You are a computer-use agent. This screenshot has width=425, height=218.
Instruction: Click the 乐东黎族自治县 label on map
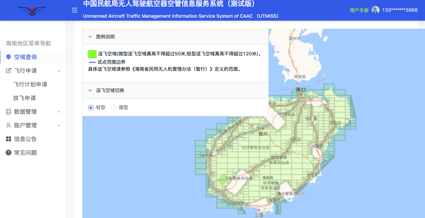[239, 178]
